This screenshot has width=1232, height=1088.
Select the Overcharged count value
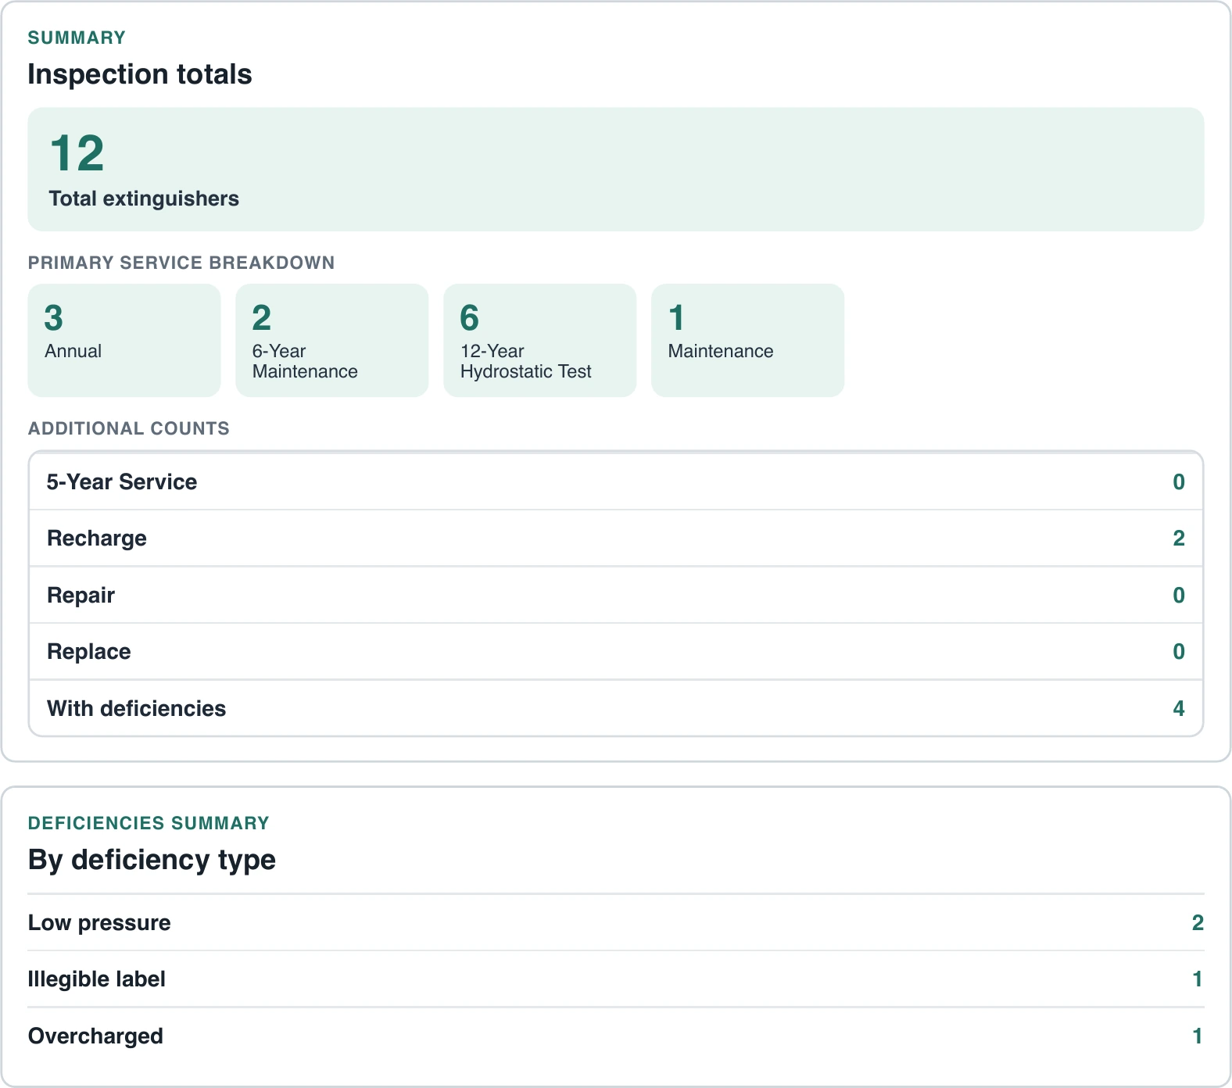(x=1198, y=1036)
